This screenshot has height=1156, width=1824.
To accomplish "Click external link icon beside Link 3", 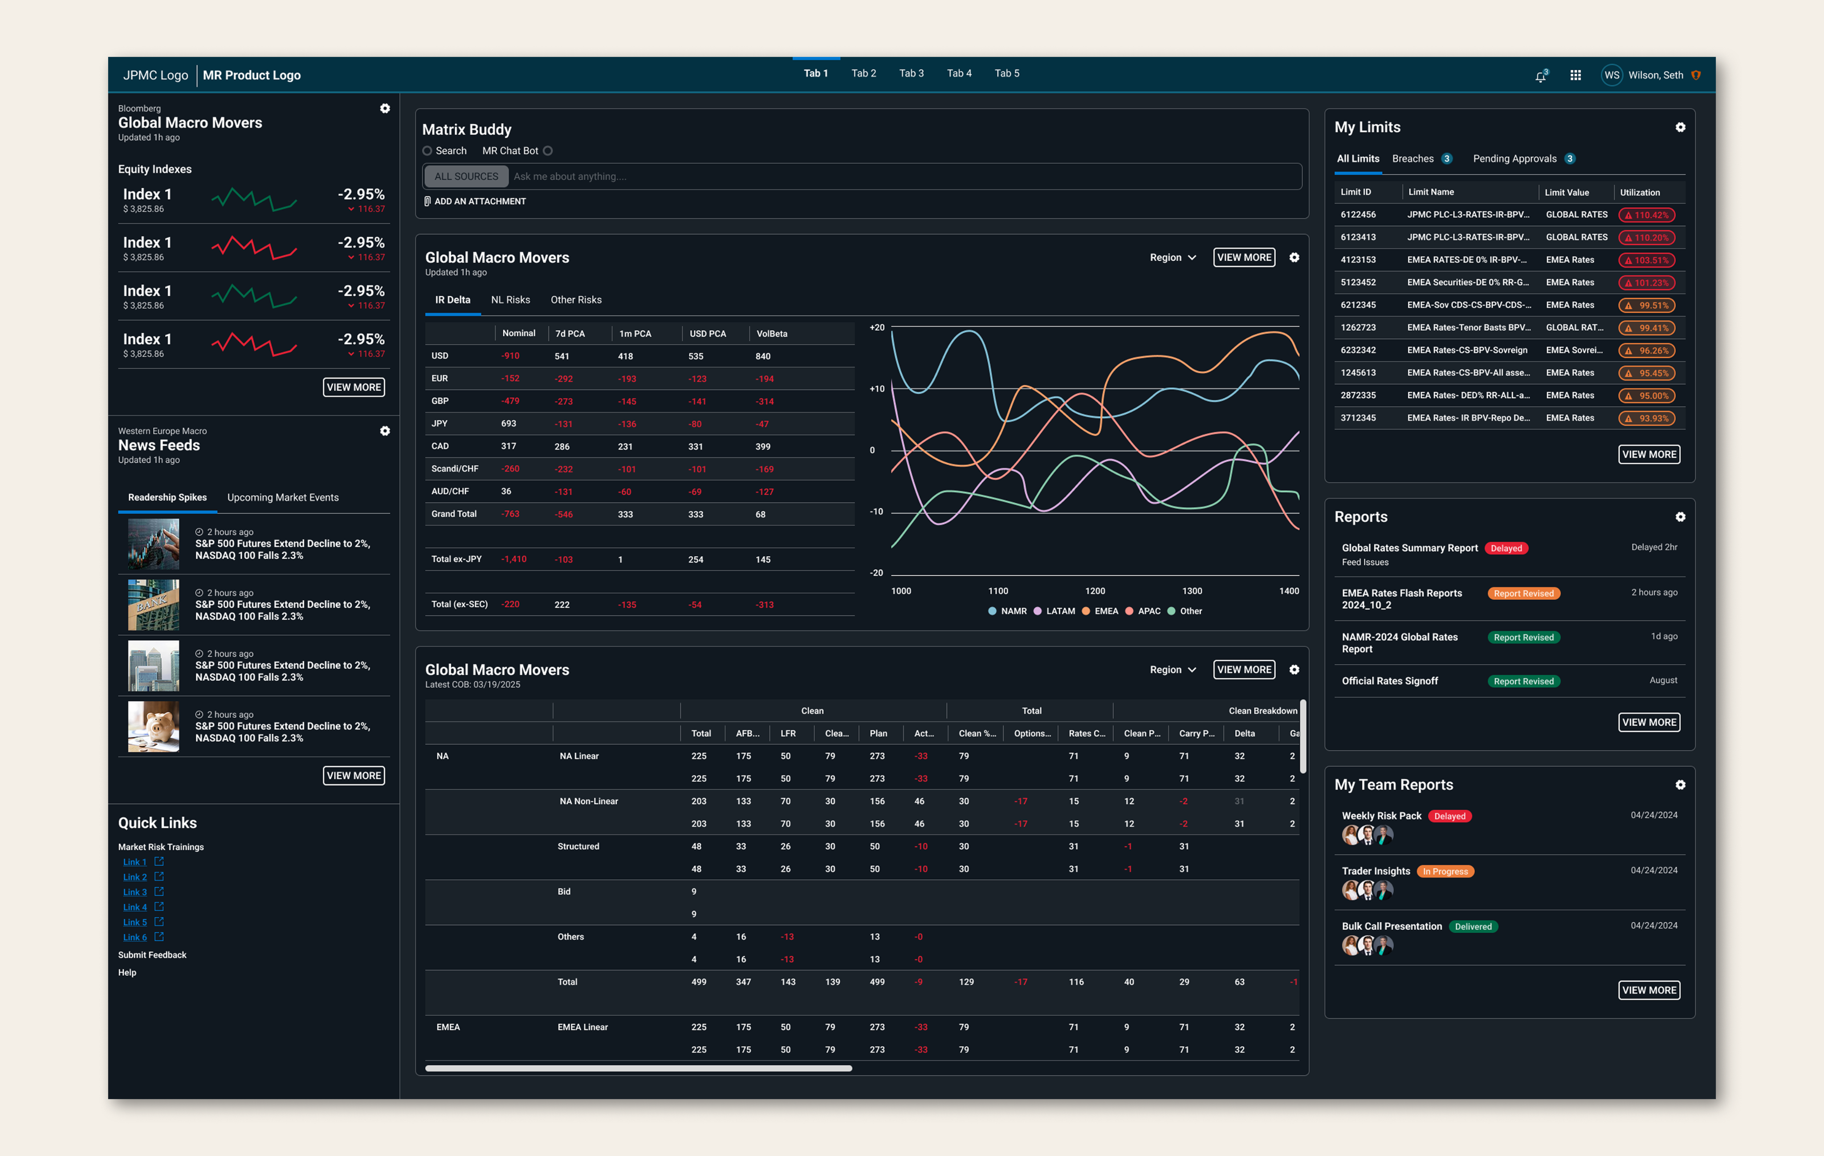I will tap(159, 892).
